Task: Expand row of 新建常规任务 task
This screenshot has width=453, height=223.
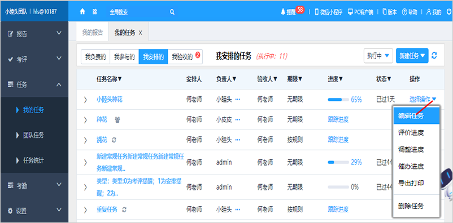Action: click(x=85, y=163)
